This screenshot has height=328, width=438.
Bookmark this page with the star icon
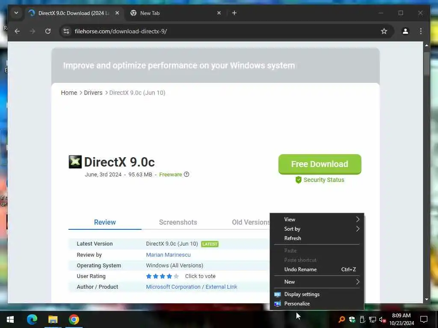pos(384,31)
